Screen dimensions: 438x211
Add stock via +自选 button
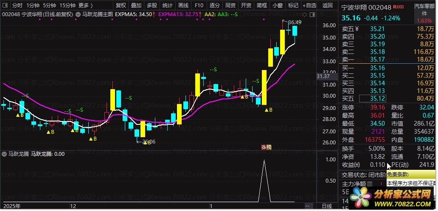coord(309,6)
